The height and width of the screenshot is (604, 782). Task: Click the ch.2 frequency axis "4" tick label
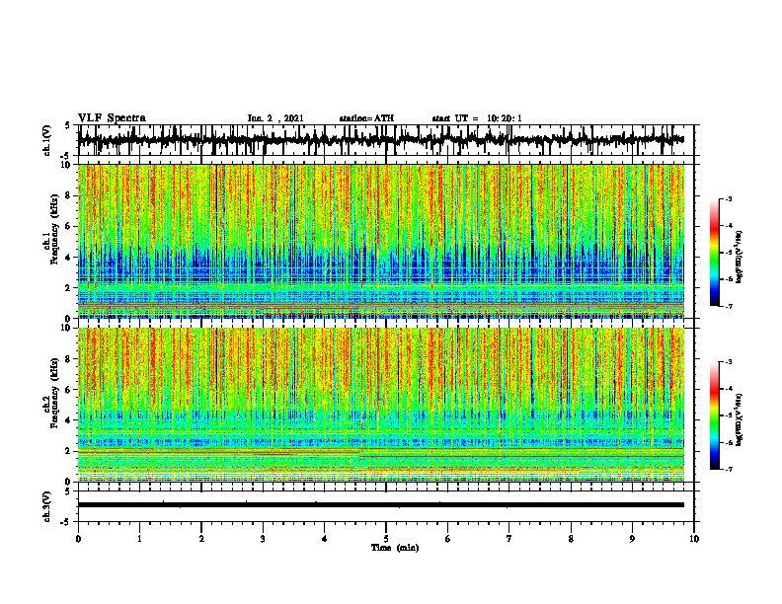[x=69, y=420]
